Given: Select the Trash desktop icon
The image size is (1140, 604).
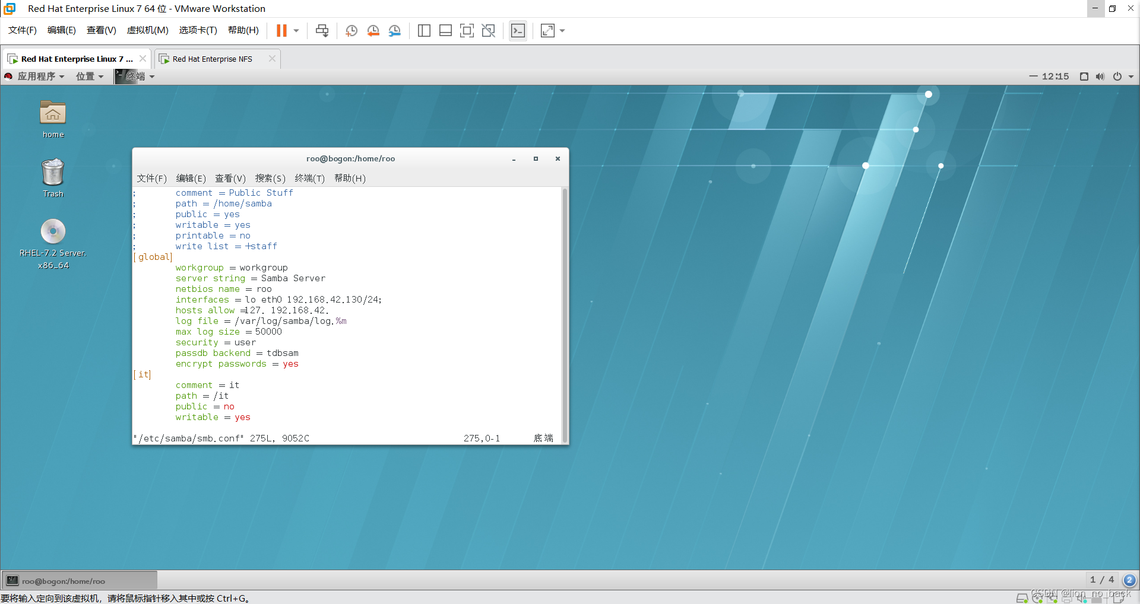Looking at the screenshot, I should [x=53, y=178].
